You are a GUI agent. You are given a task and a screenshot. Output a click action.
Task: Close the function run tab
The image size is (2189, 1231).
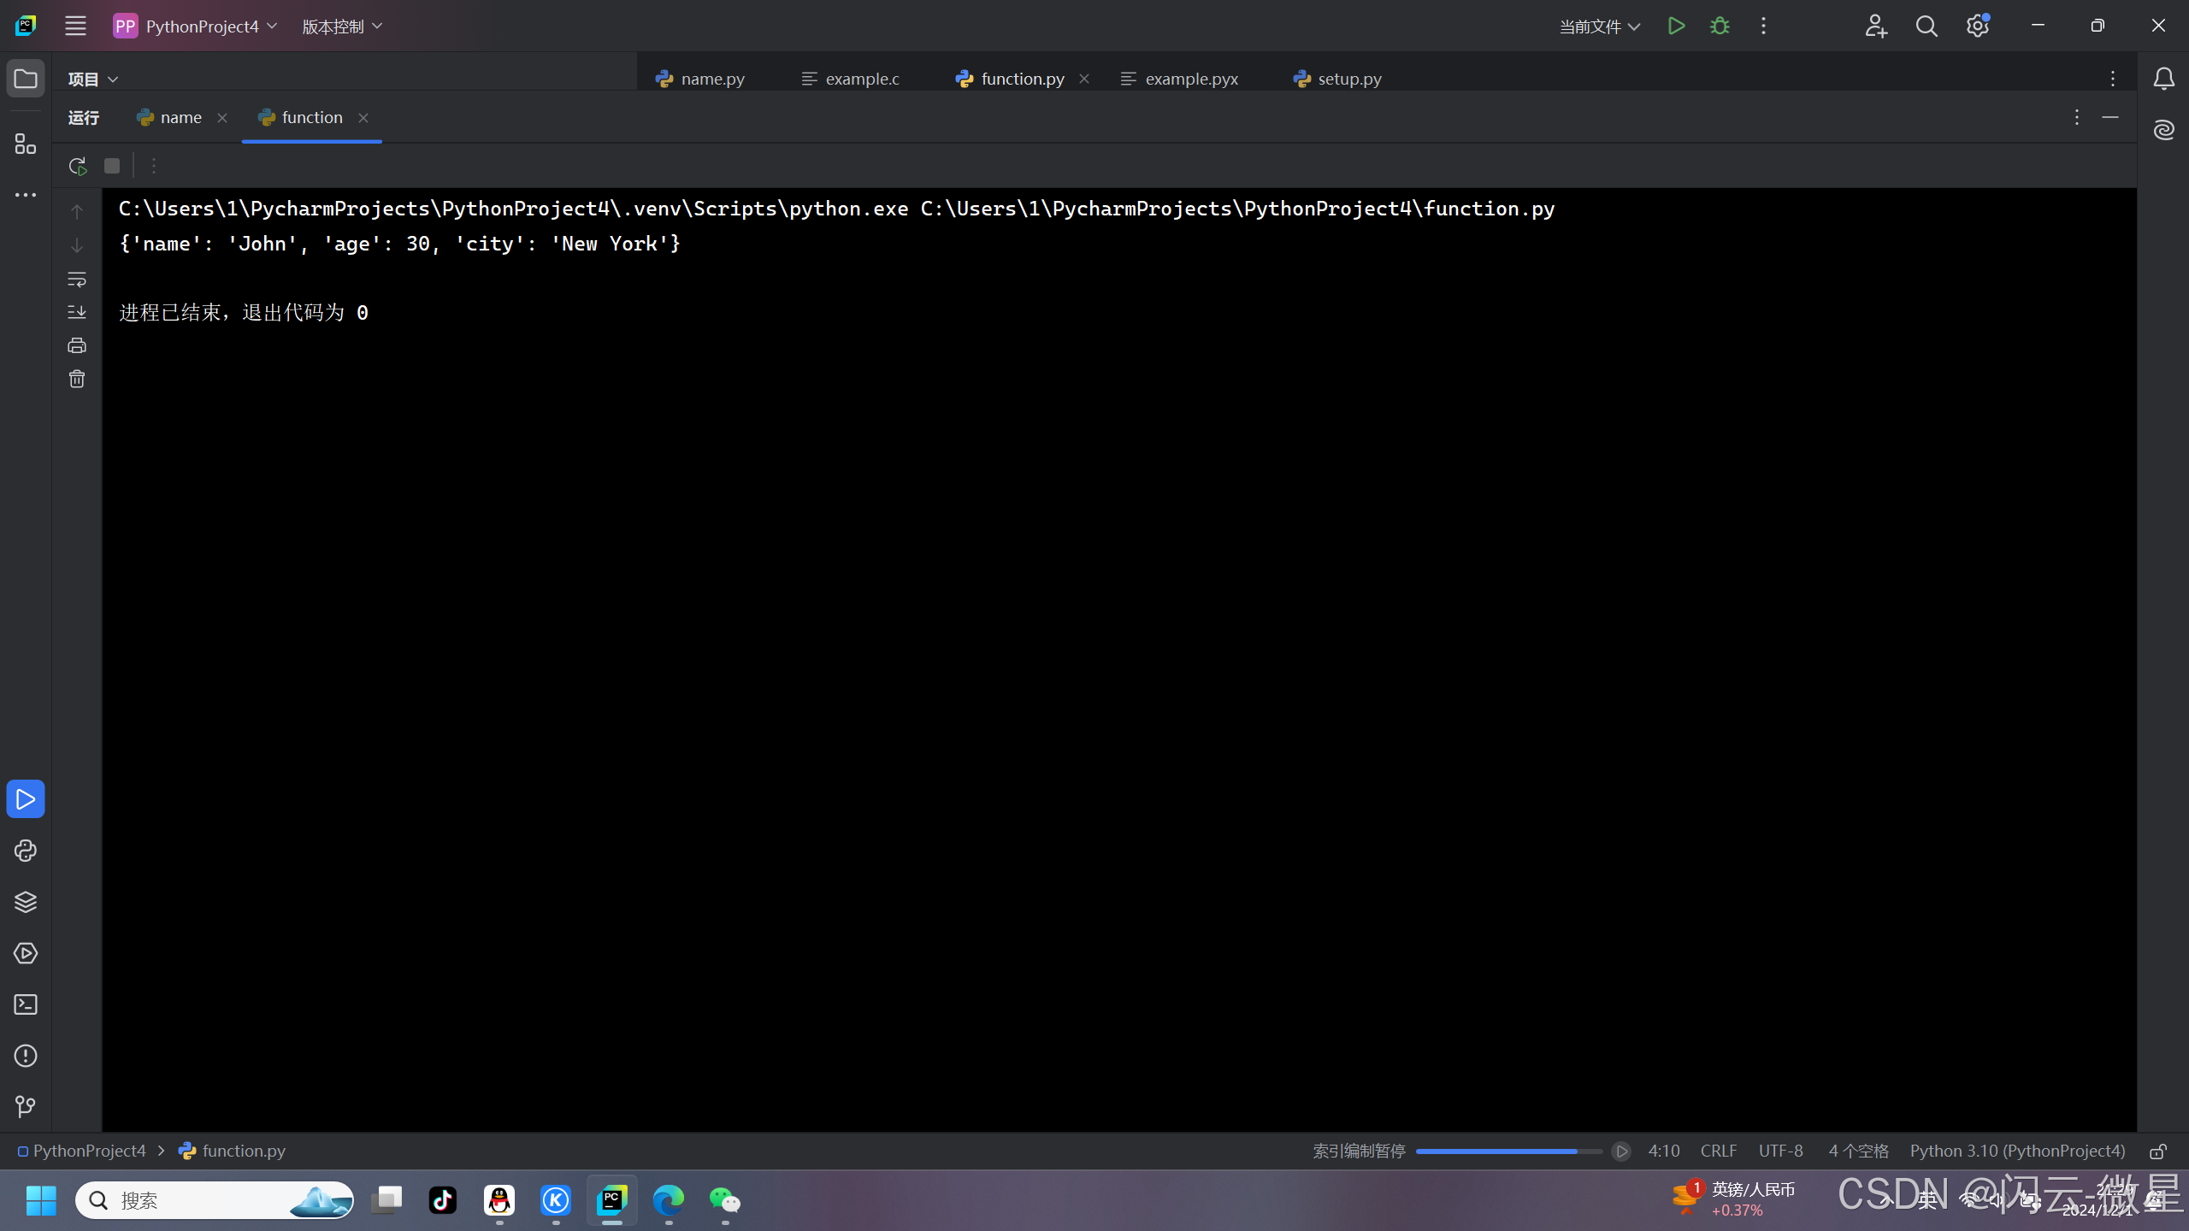pos(363,118)
